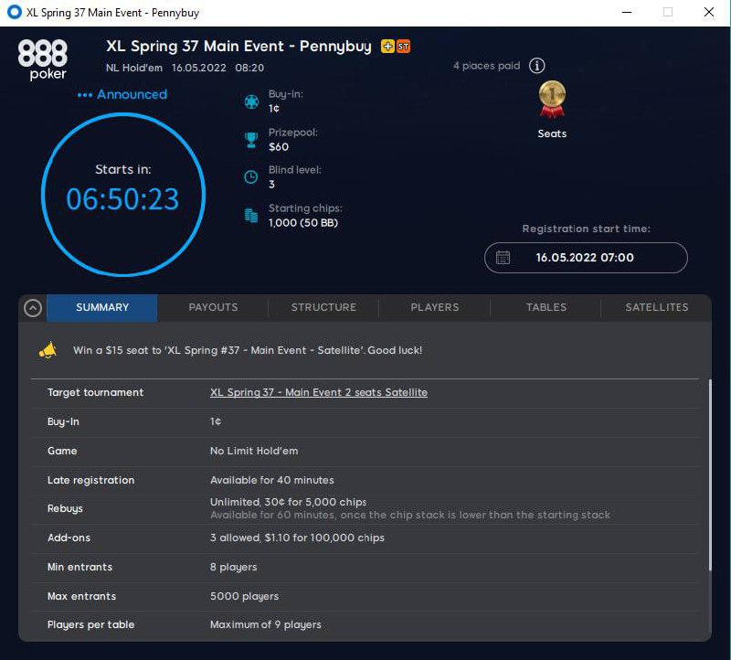Click the tournament title heading
This screenshot has width=731, height=660.
(x=238, y=47)
